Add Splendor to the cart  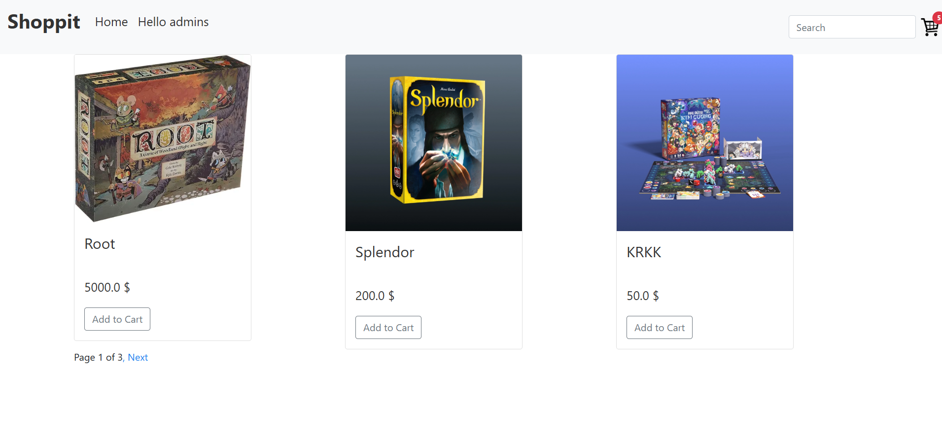[388, 328]
